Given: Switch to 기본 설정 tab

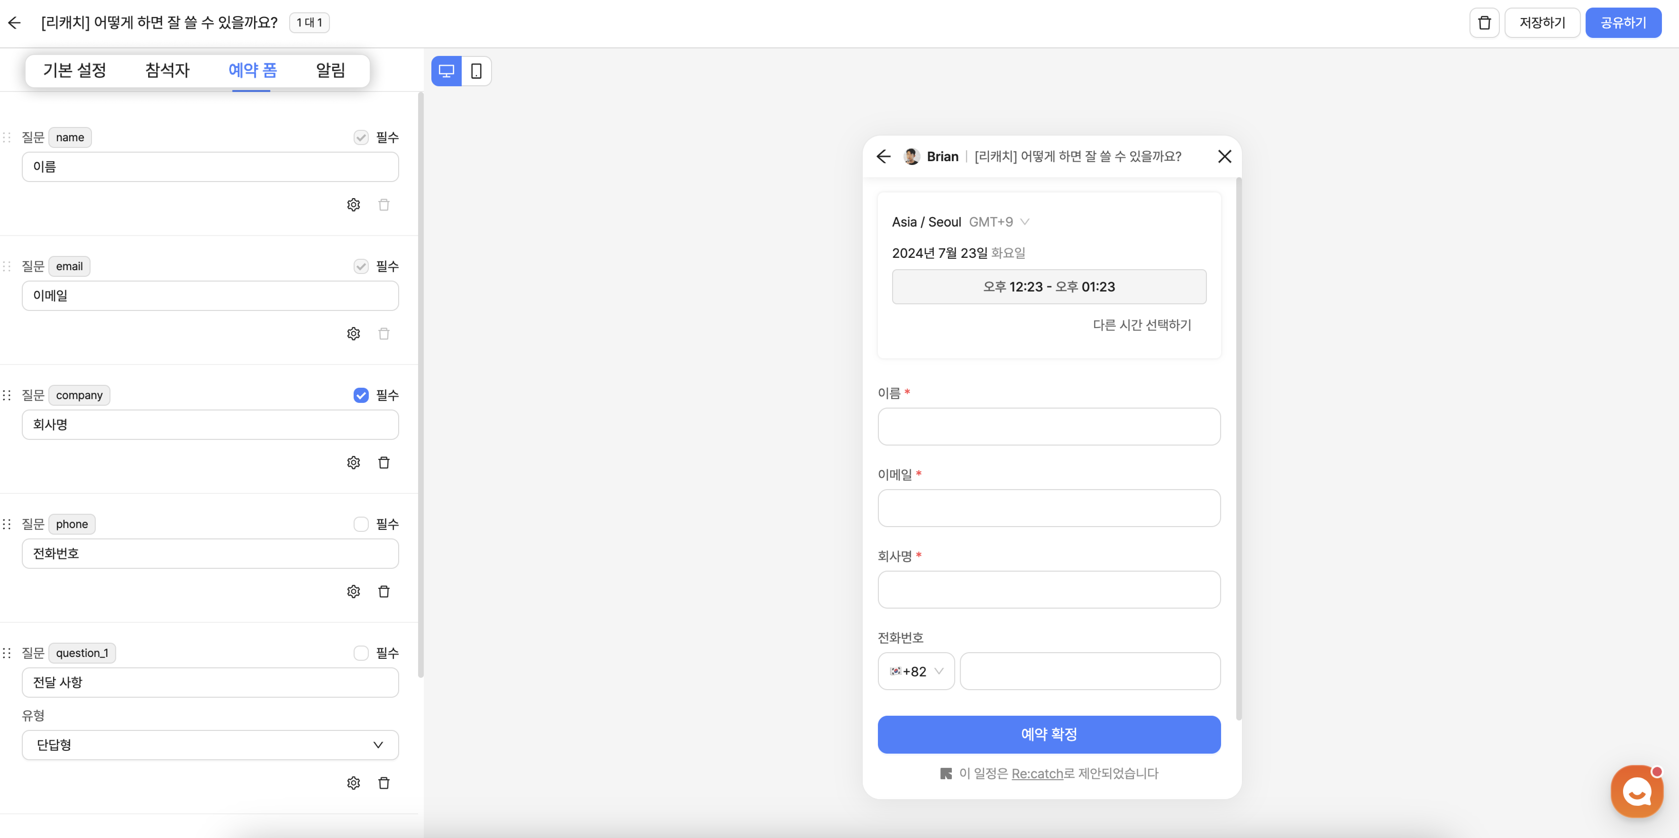Looking at the screenshot, I should 74,70.
